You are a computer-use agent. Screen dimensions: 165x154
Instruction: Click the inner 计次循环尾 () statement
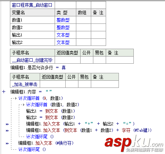coord(40,137)
